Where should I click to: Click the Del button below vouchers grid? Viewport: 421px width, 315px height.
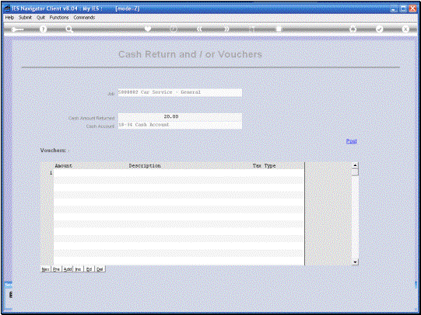pyautogui.click(x=100, y=269)
